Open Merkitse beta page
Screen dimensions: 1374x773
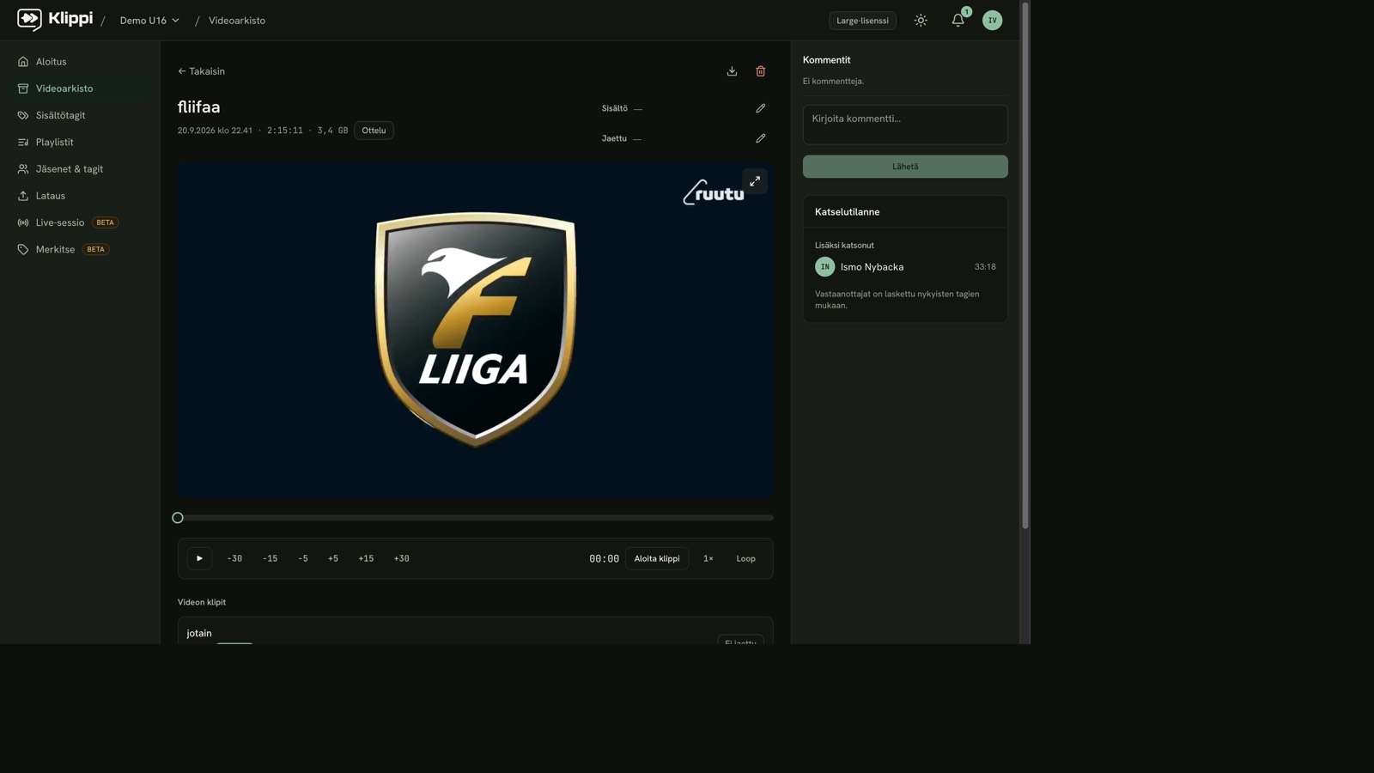point(80,249)
